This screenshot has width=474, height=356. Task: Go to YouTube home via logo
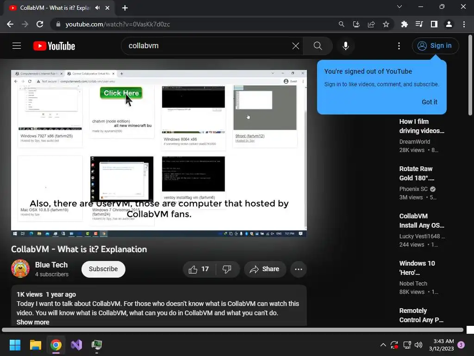pos(54,46)
